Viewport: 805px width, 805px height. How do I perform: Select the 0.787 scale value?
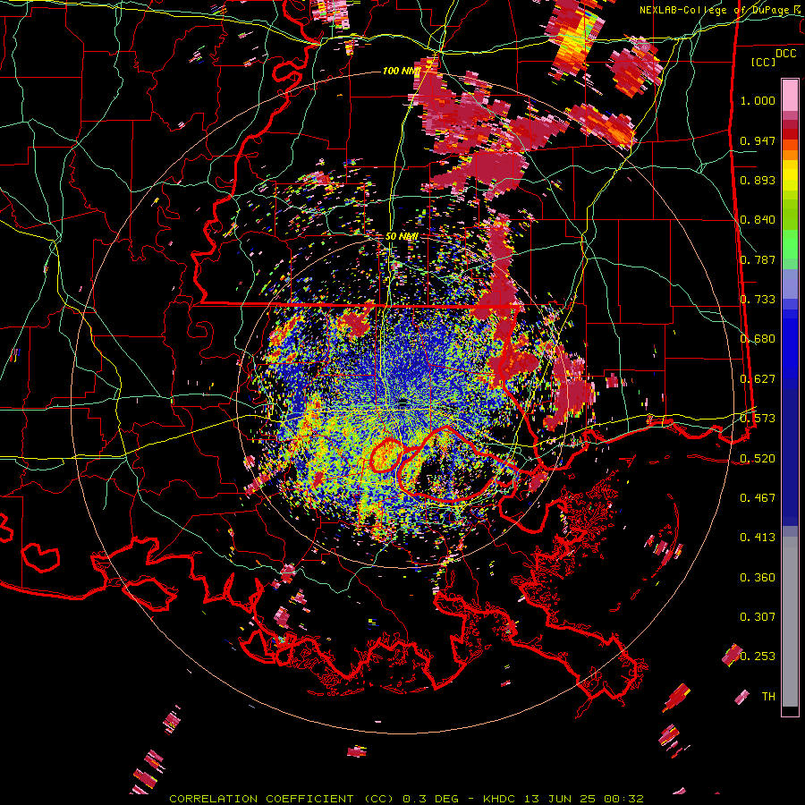coord(758,259)
